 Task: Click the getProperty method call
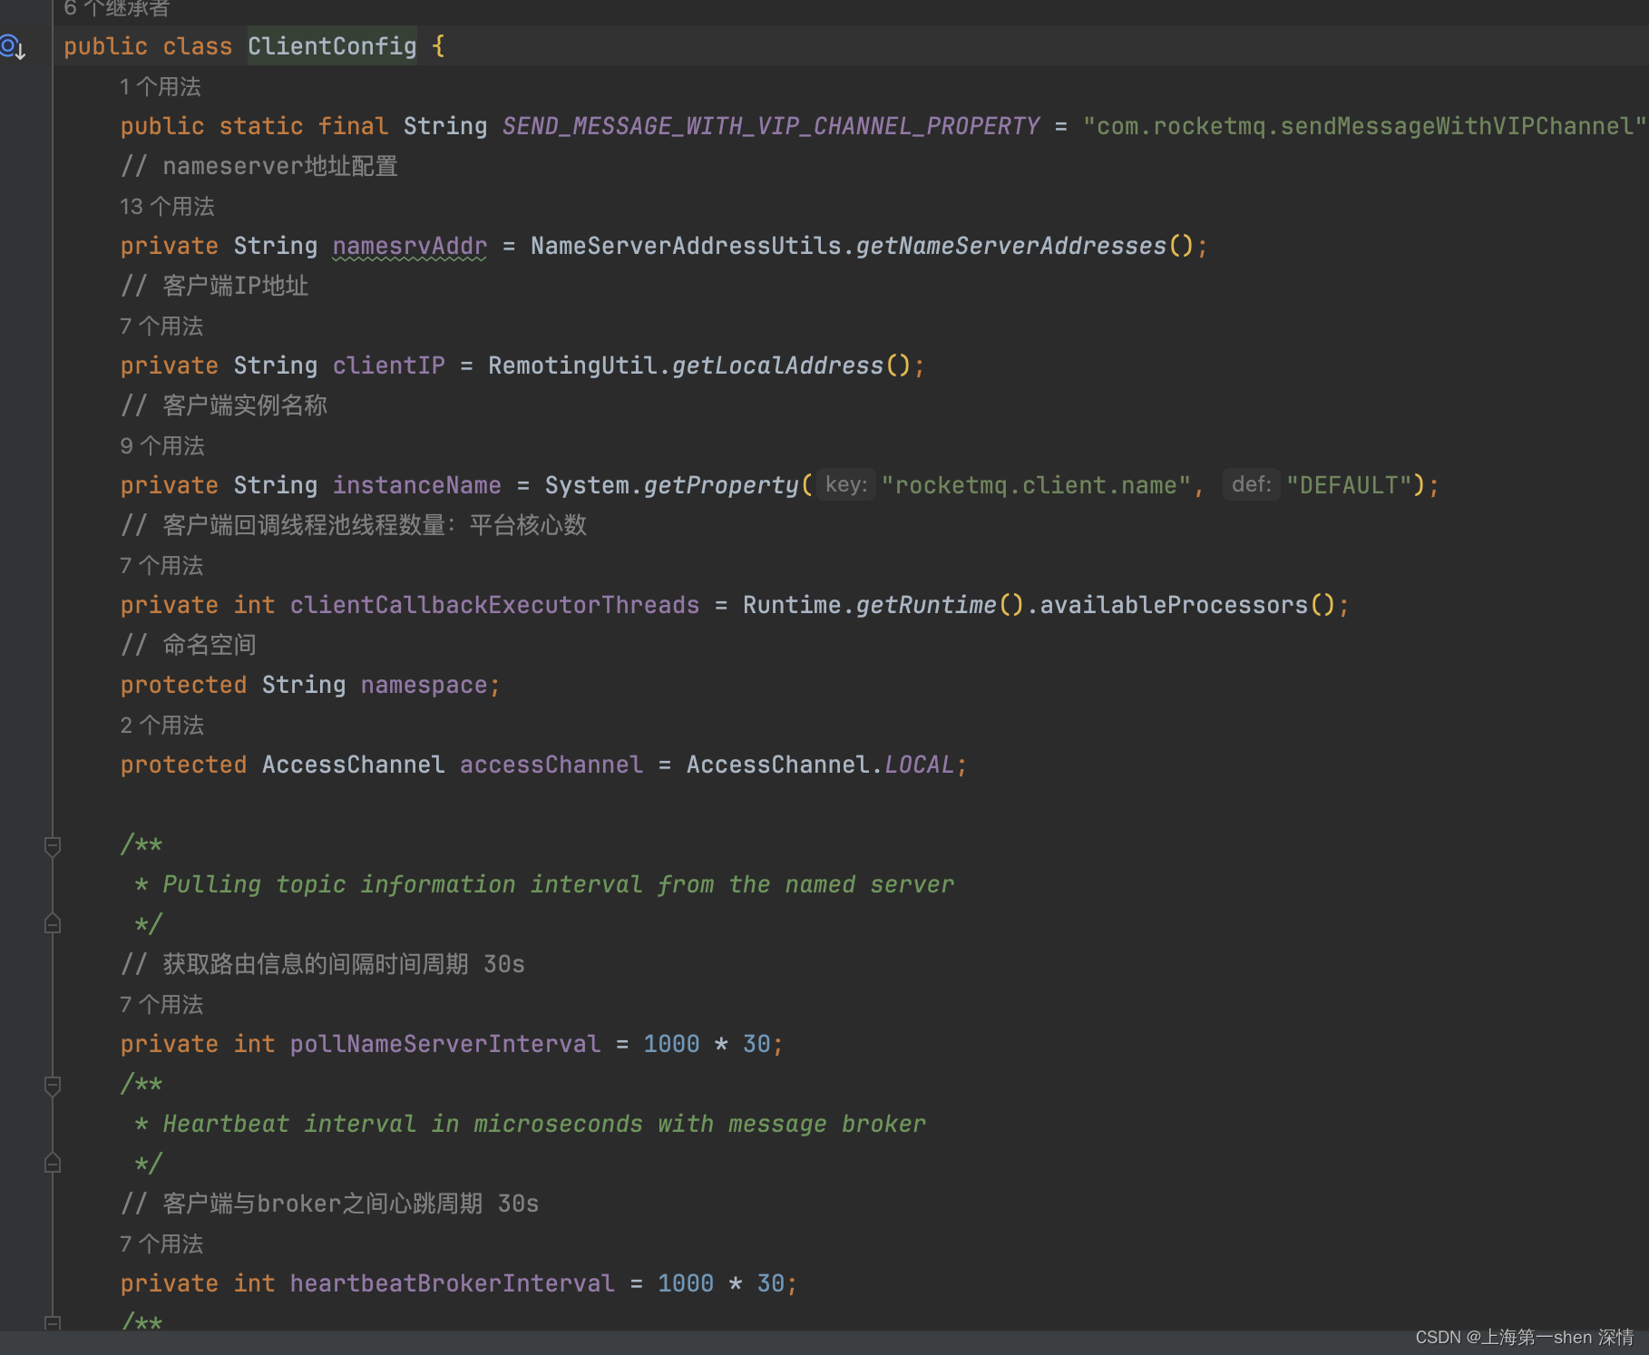pos(721,485)
